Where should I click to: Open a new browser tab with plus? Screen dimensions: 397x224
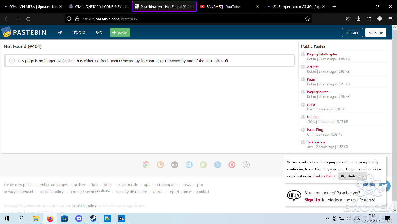[x=334, y=6]
